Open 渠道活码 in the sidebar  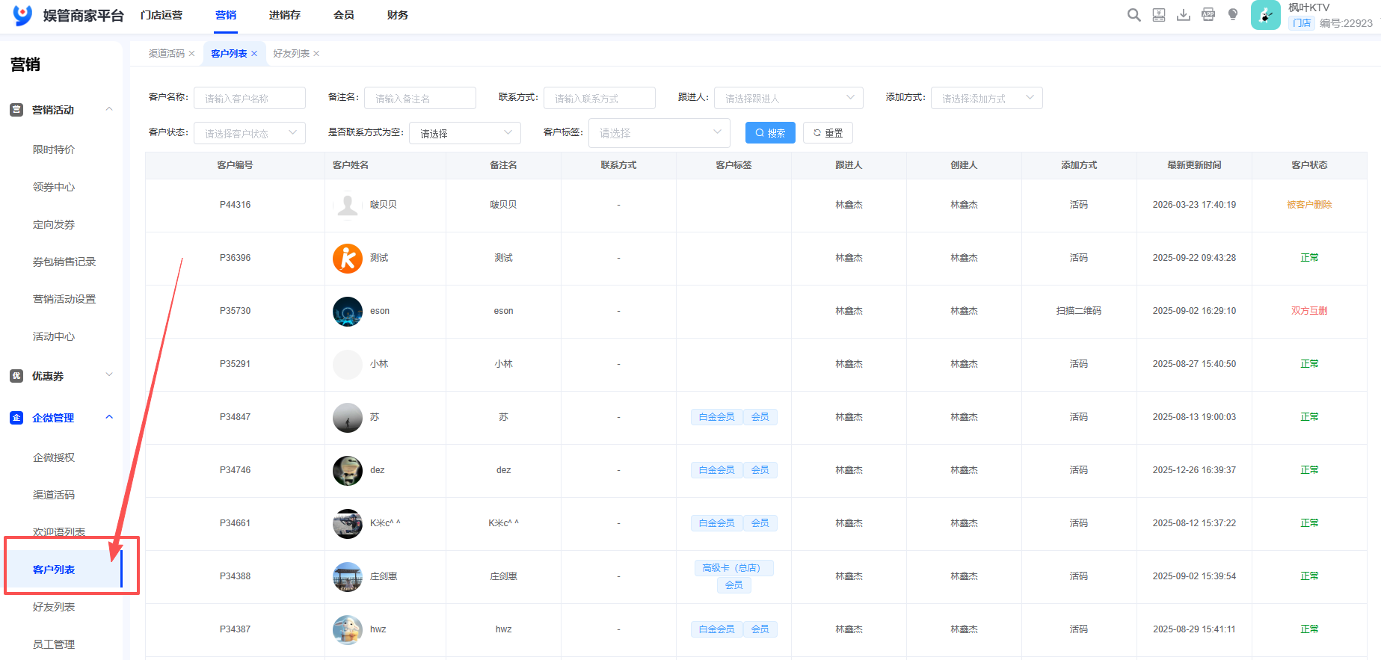point(54,495)
